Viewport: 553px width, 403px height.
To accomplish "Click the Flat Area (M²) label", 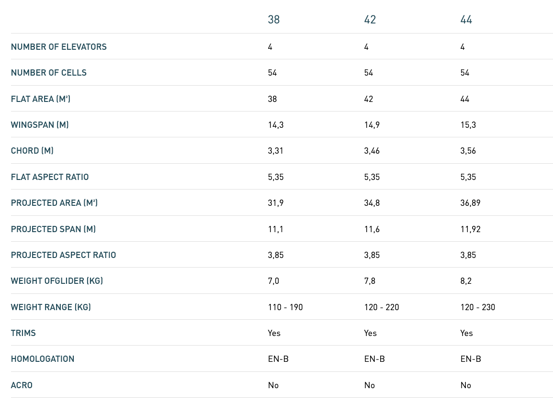I will (41, 99).
